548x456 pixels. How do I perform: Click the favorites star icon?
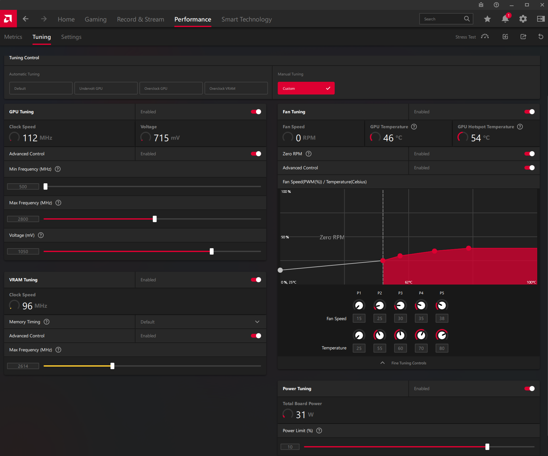click(487, 19)
